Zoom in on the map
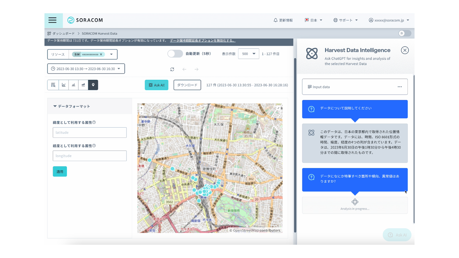This screenshot has height=258, width=459. coord(141,107)
